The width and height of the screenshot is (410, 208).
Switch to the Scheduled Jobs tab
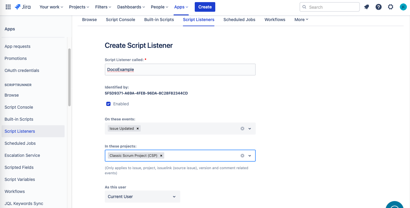(239, 20)
